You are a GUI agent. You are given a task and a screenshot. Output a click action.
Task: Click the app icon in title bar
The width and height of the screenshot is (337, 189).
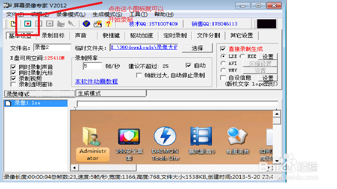click(7, 5)
